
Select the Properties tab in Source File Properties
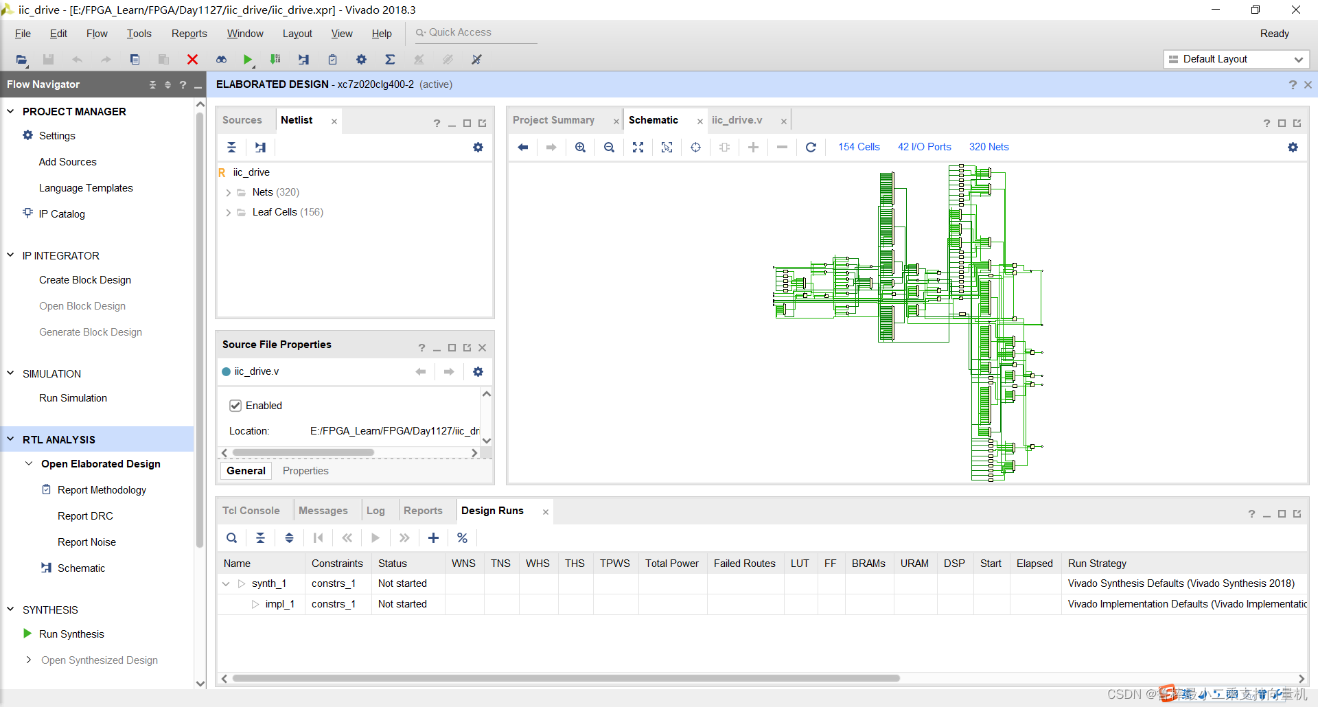(x=305, y=471)
